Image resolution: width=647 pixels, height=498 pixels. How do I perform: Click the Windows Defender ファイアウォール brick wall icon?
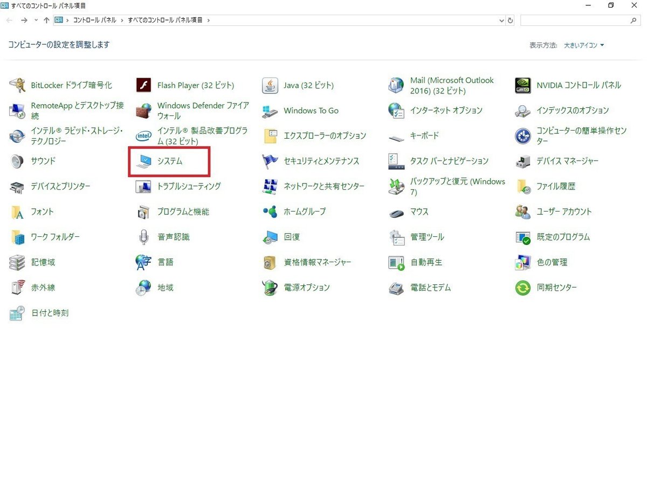pyautogui.click(x=143, y=111)
